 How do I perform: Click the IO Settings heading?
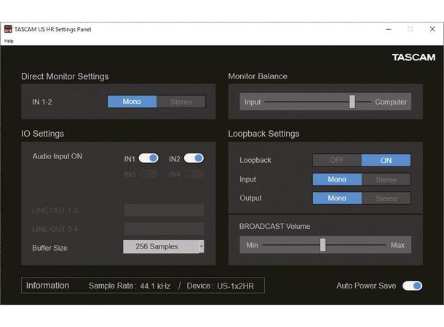pos(42,134)
